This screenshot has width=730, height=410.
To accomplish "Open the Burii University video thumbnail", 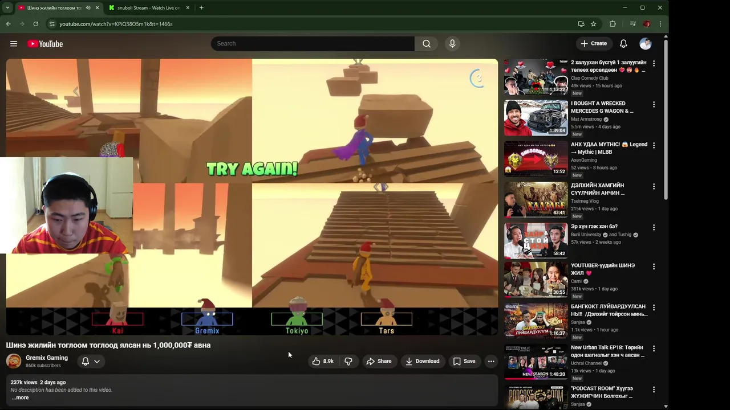I will [x=536, y=241].
